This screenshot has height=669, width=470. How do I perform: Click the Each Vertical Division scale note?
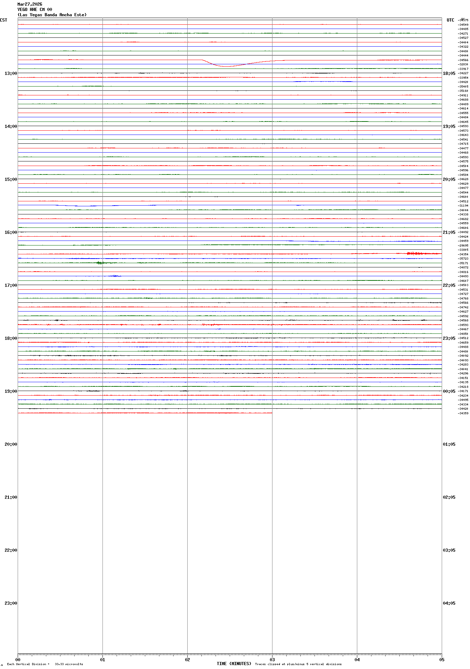[45, 664]
